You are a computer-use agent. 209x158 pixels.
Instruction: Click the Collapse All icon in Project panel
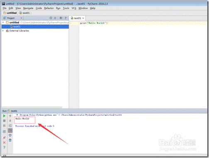55,18
